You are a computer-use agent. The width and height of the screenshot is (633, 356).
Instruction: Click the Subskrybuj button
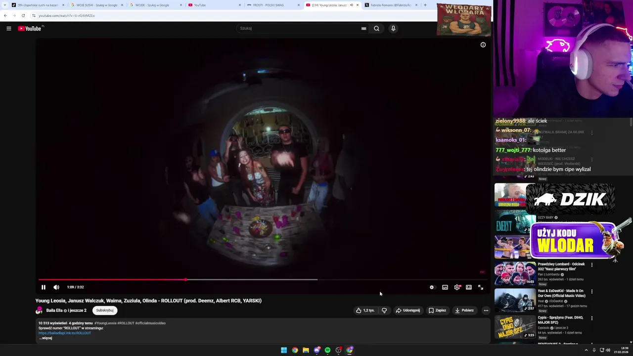pyautogui.click(x=105, y=311)
